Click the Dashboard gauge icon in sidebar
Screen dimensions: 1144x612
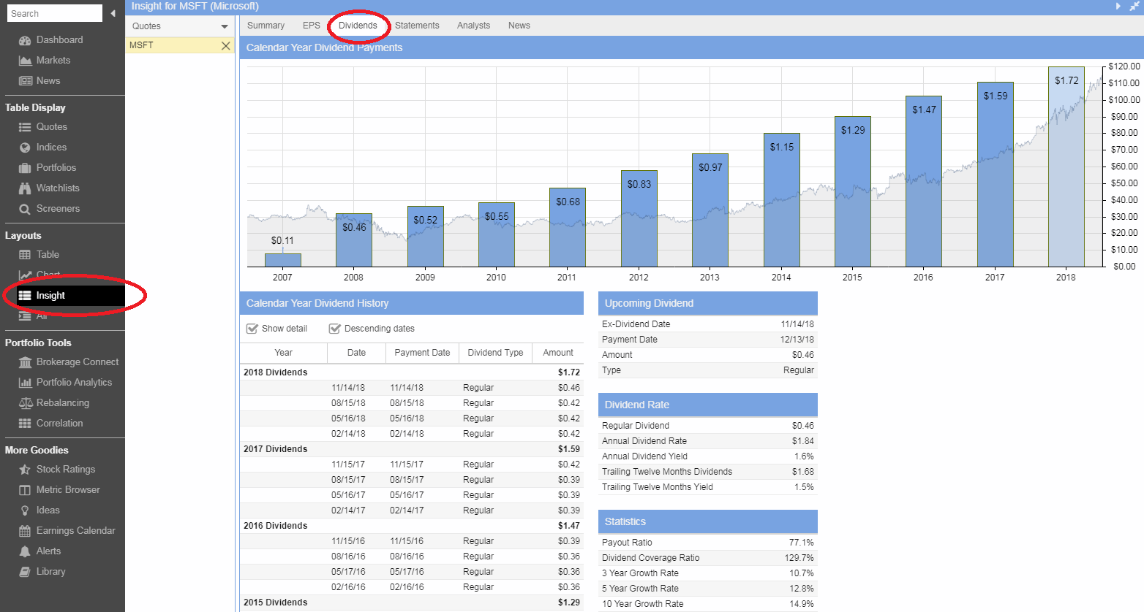(x=25, y=40)
